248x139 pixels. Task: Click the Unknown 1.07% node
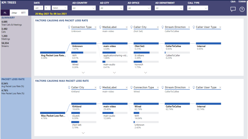click(x=84, y=46)
